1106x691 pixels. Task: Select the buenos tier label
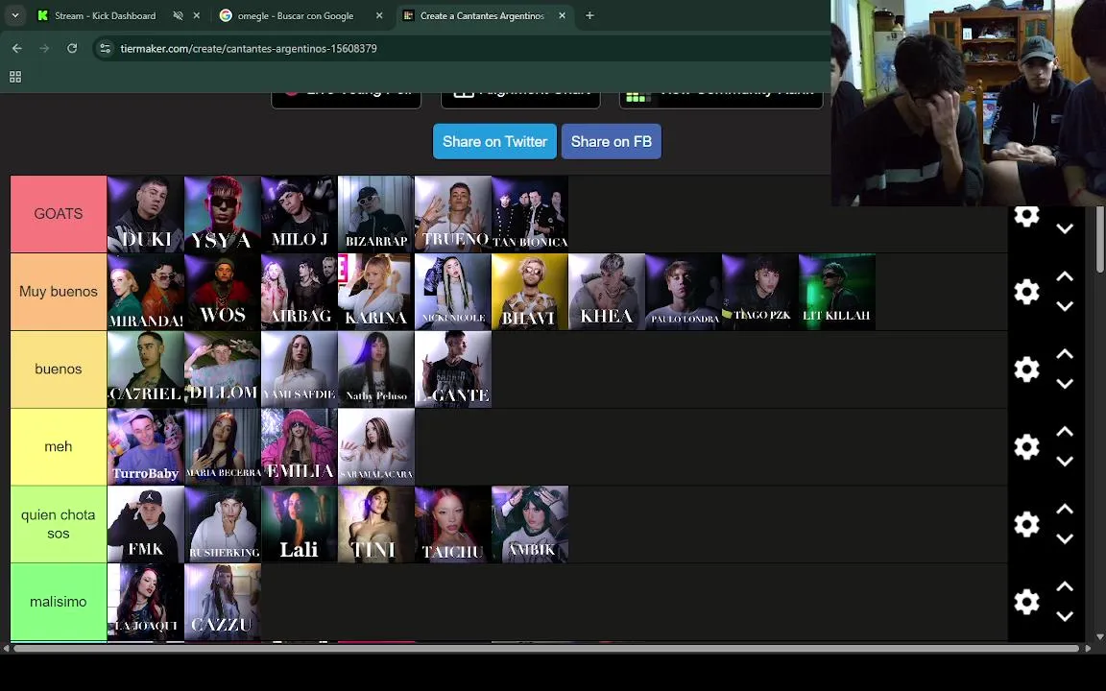[59, 369]
